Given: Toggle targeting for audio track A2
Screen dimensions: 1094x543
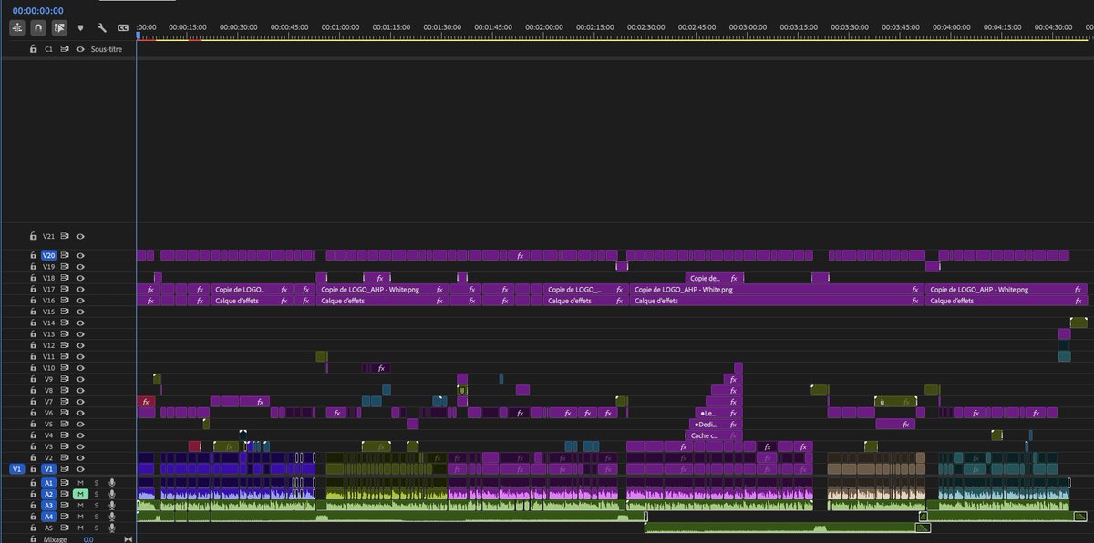Looking at the screenshot, I should [49, 494].
